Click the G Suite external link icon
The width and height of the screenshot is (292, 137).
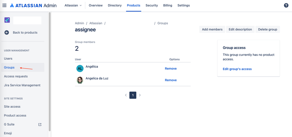[x=40, y=124]
